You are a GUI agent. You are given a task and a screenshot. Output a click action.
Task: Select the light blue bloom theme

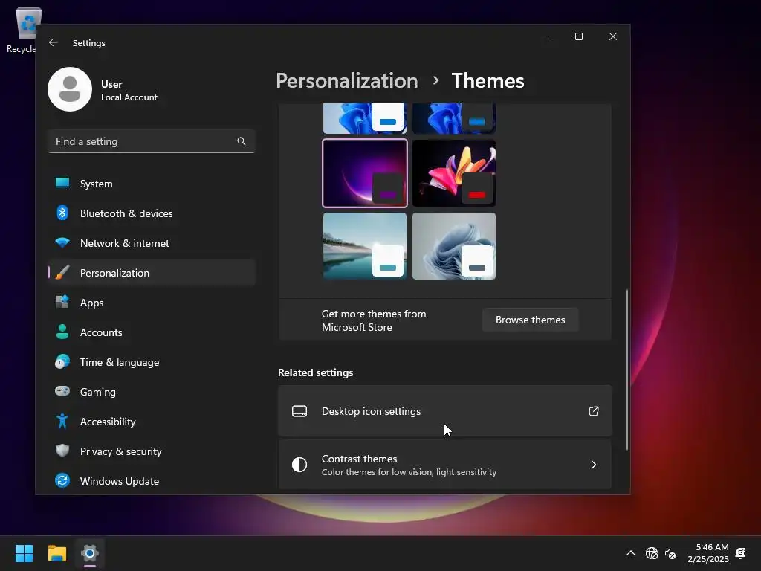pyautogui.click(x=365, y=118)
